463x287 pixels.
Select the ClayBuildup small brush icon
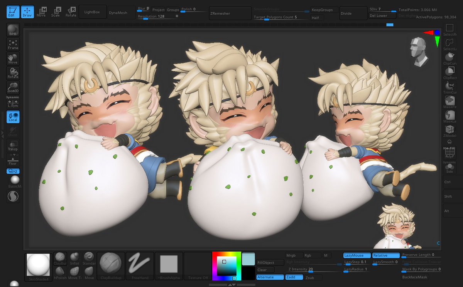pyautogui.click(x=60, y=258)
